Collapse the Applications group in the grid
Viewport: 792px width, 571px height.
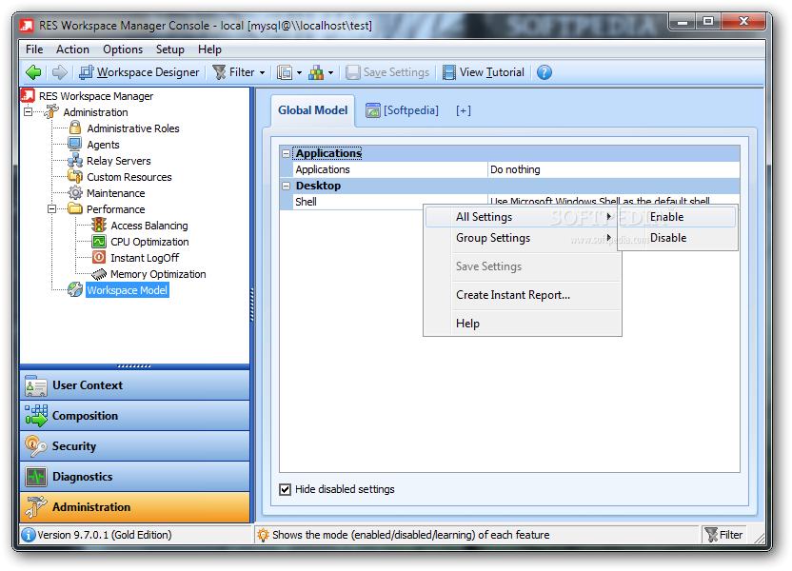286,153
